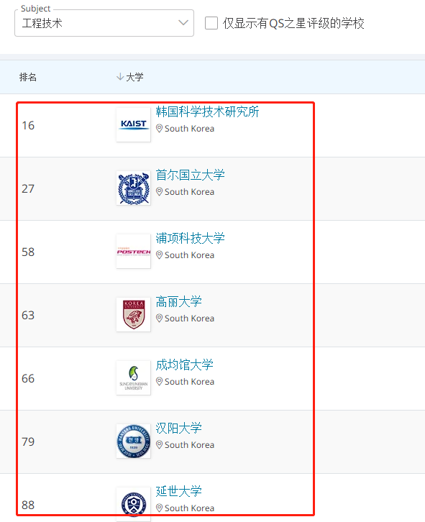This screenshot has width=425, height=522.
Task: Open the 汉阳大学 link
Action: click(178, 428)
